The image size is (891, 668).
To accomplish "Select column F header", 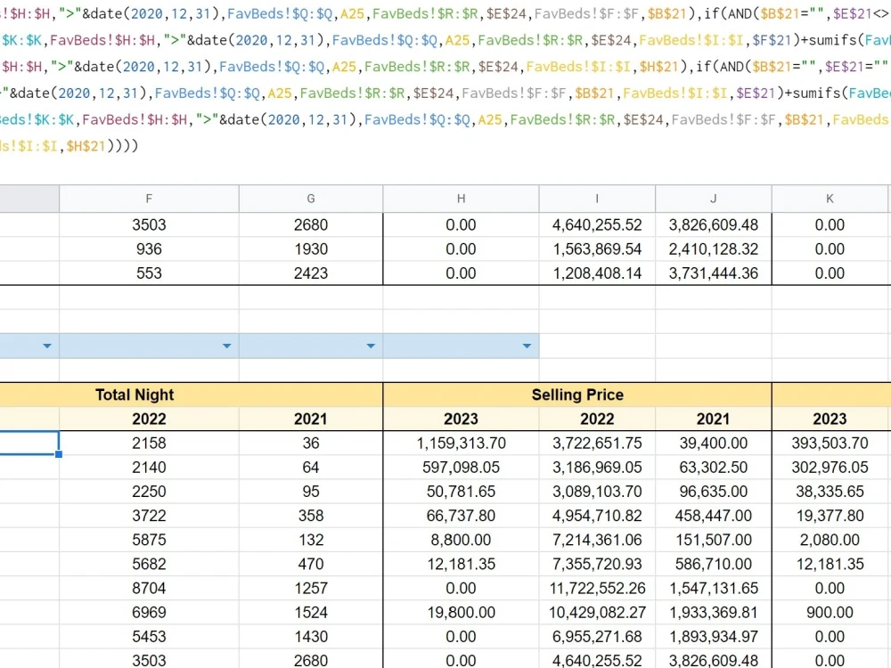I will (149, 199).
